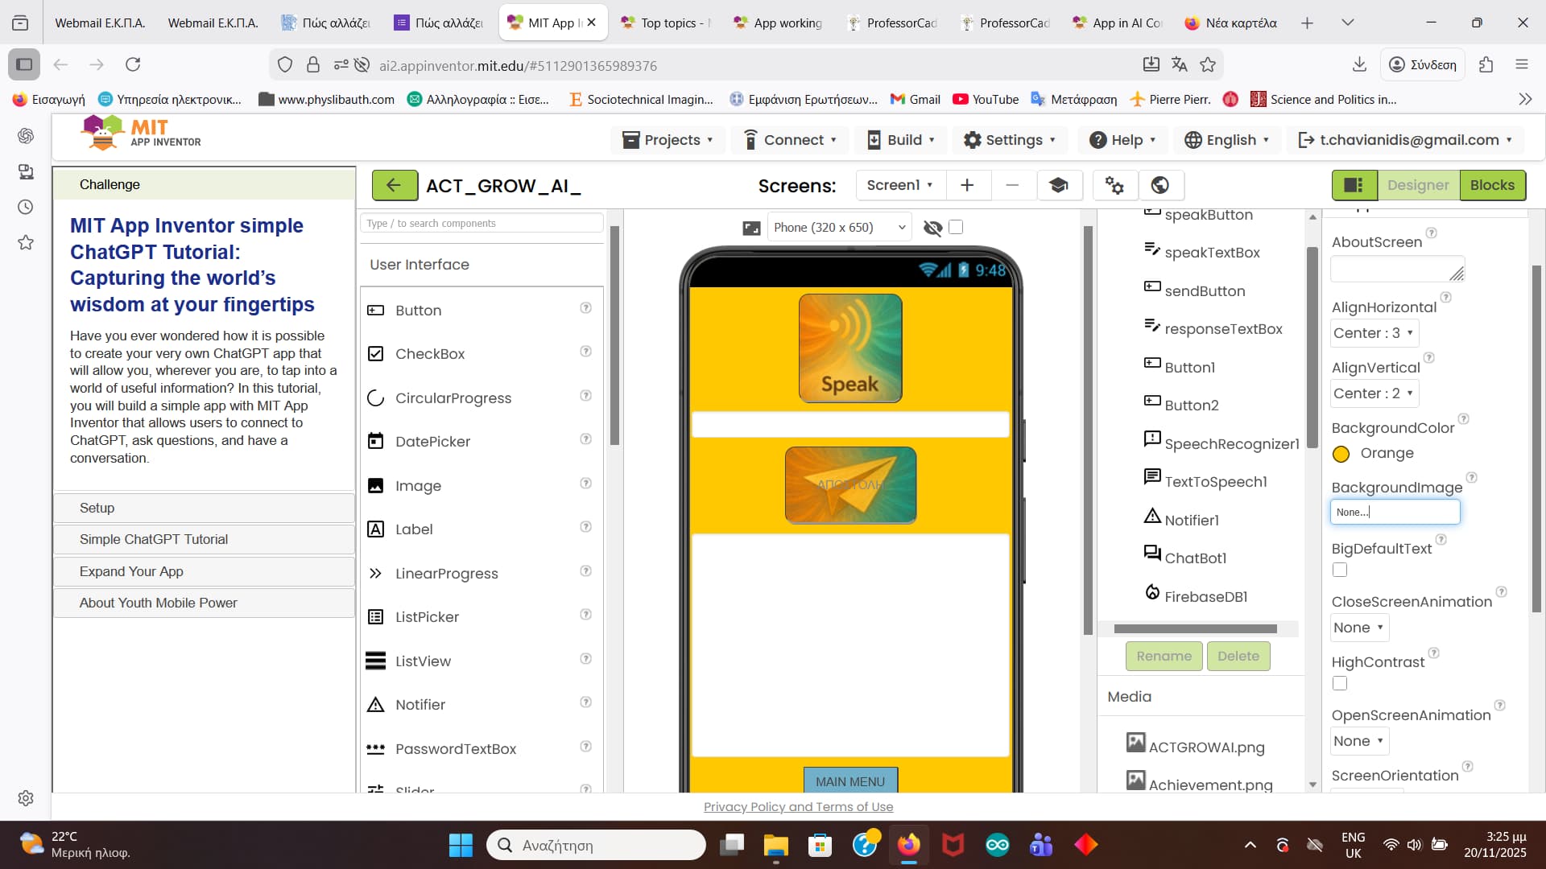Open the Phone size dropdown
Screen dimensions: 1546x869
coord(839,228)
